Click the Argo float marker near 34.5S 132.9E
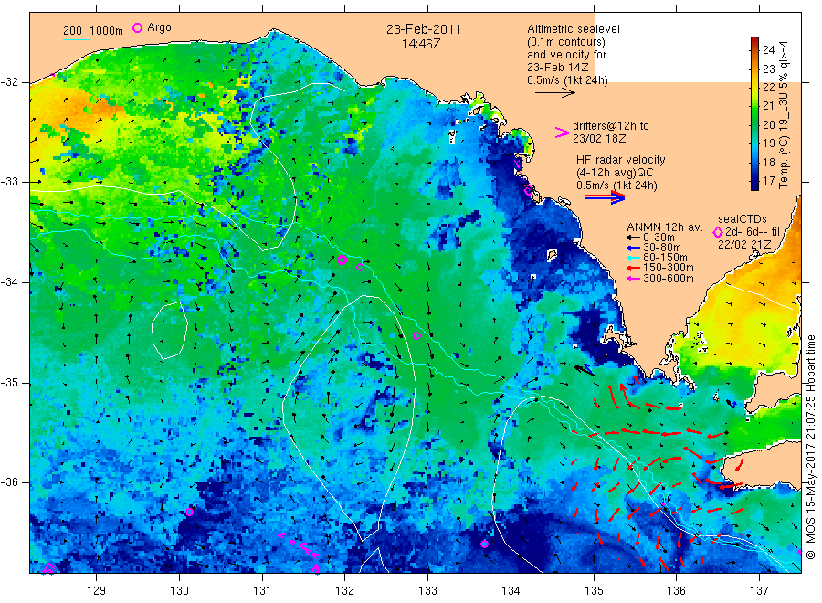 [416, 335]
